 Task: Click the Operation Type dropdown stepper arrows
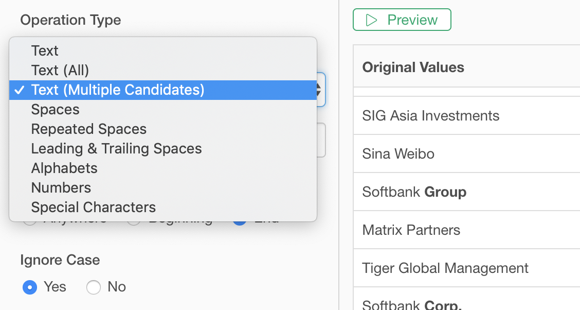pos(319,90)
